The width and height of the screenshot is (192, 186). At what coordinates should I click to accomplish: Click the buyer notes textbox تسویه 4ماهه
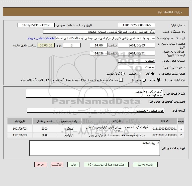[x=95, y=148]
